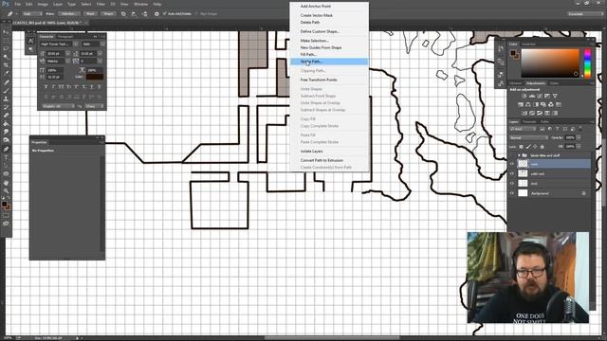Toggle Faux Bold in Character panel
Viewport: 607px width, 341px height.
tap(46, 87)
